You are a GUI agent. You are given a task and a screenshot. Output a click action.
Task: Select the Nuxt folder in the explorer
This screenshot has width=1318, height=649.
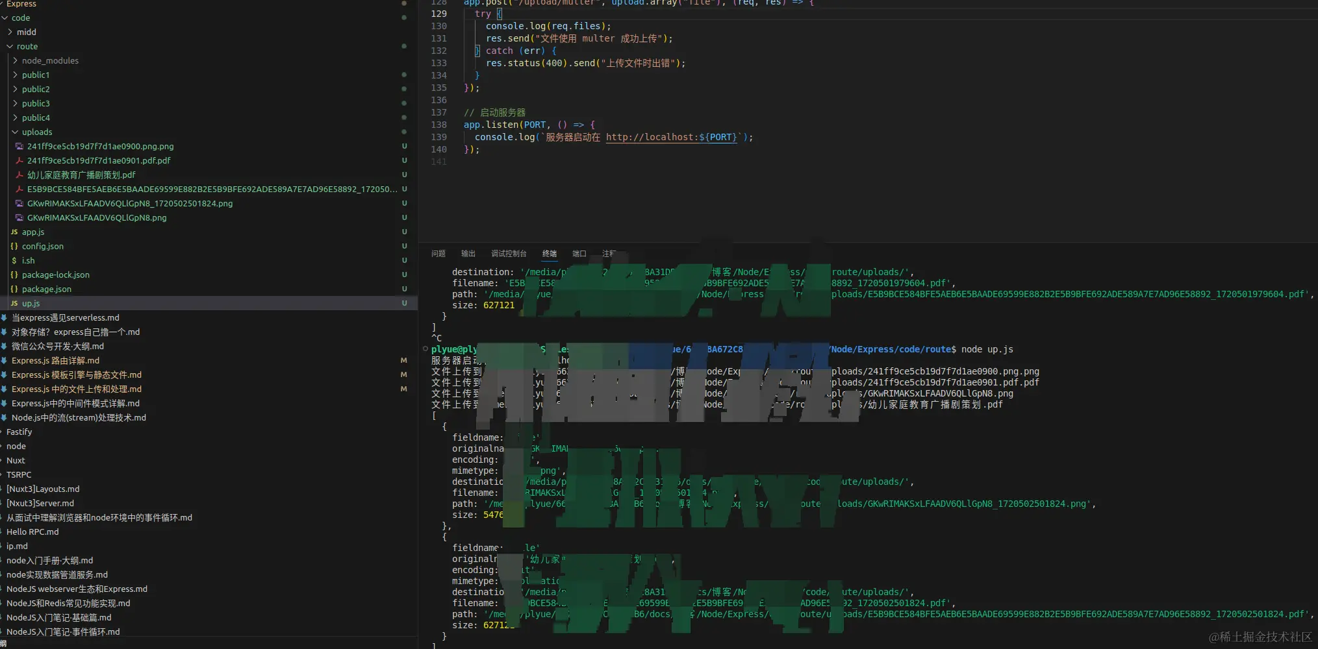(x=16, y=461)
